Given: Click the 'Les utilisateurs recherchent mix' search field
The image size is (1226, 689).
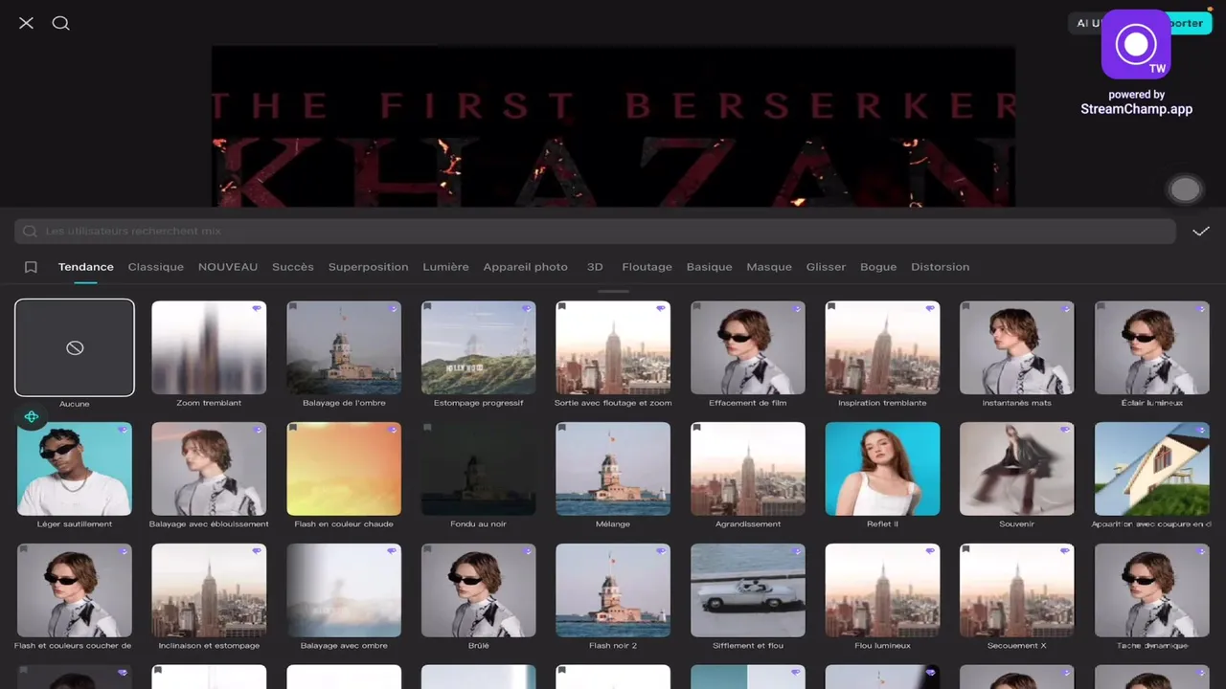Looking at the screenshot, I should pos(595,231).
